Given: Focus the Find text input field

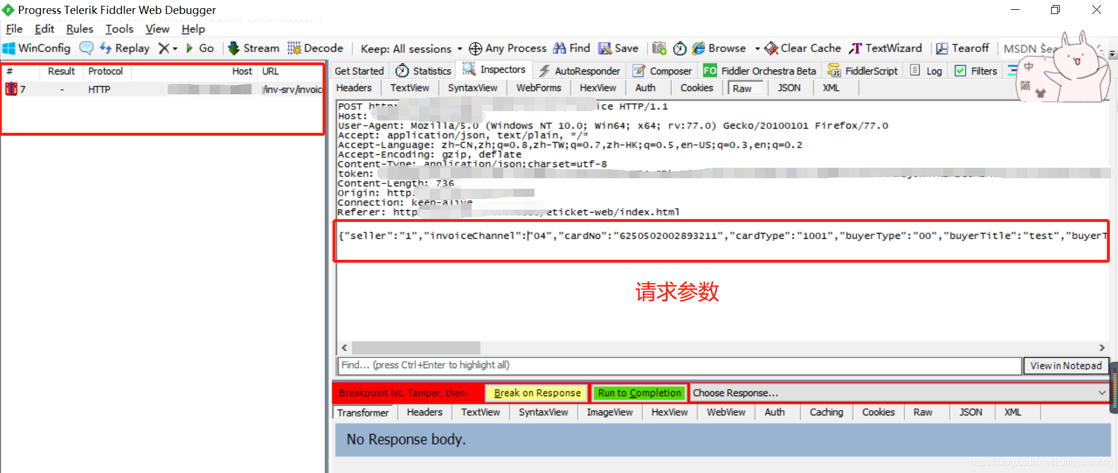Looking at the screenshot, I should pyautogui.click(x=680, y=365).
